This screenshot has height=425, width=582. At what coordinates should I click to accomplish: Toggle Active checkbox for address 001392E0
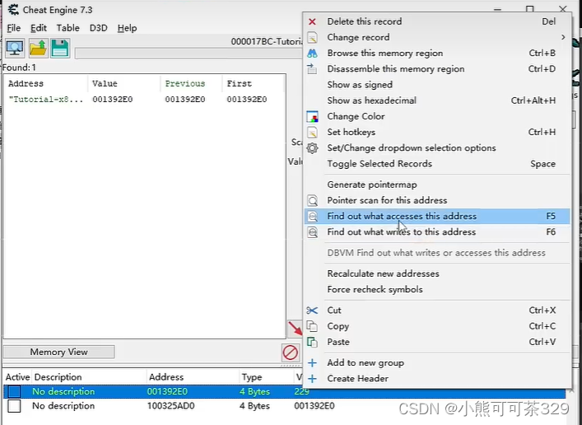click(15, 391)
